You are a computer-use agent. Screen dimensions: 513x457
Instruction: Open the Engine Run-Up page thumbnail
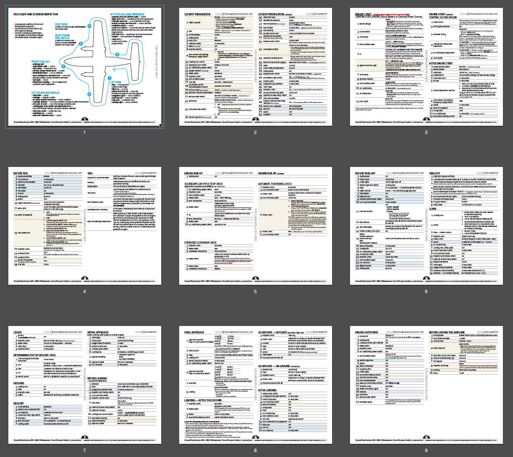[x=255, y=225]
